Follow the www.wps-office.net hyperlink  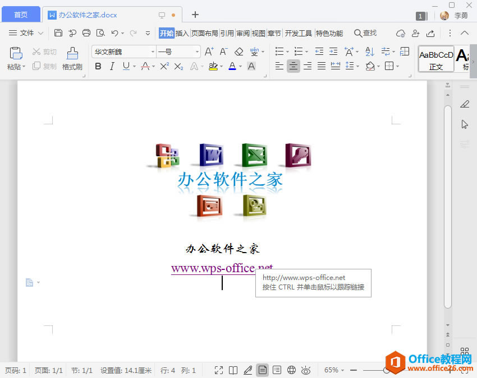[222, 268]
